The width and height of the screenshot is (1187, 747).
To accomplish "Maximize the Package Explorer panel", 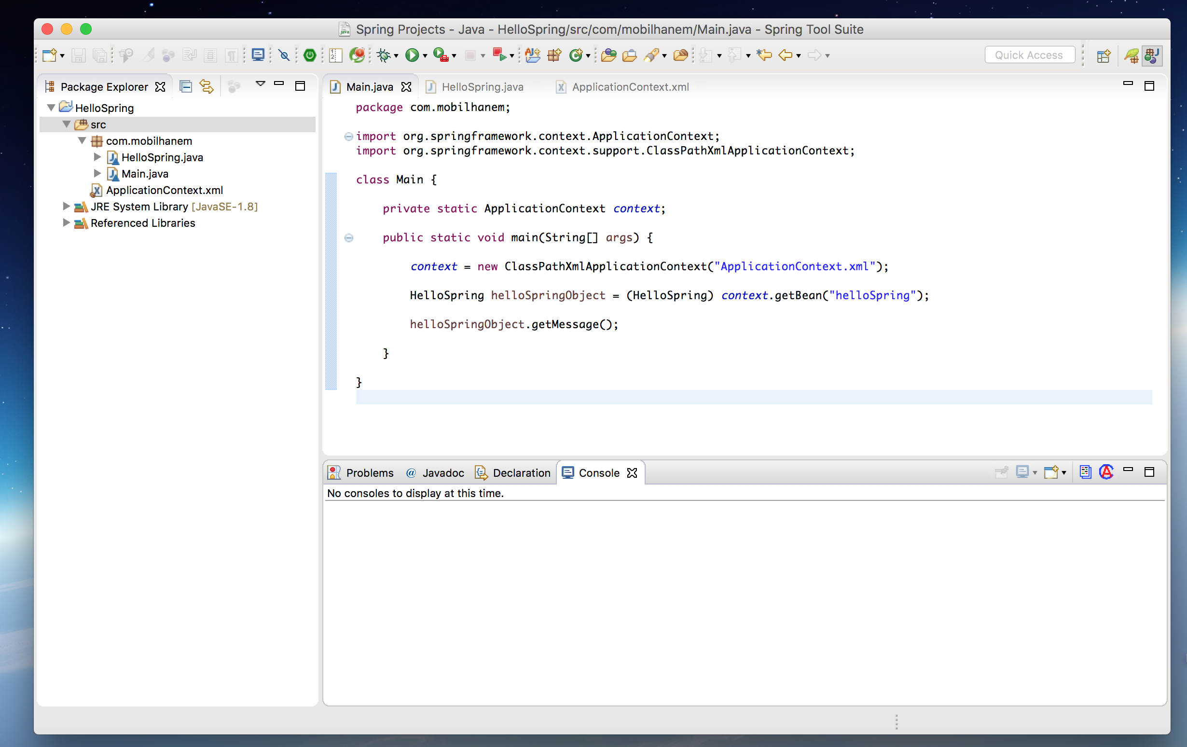I will [300, 86].
